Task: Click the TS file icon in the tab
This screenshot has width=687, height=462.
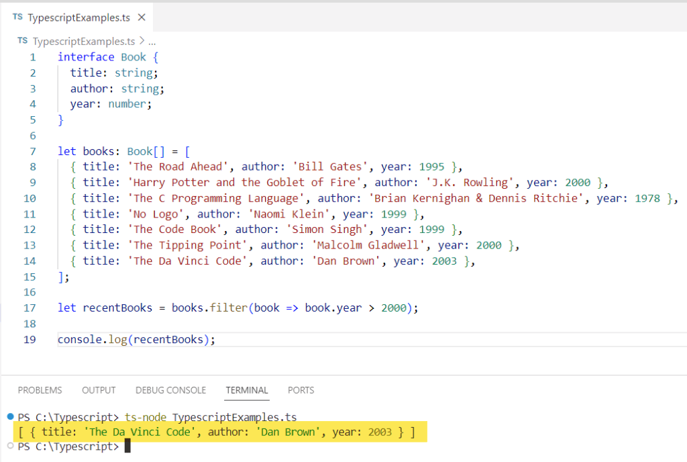Action: click(17, 17)
